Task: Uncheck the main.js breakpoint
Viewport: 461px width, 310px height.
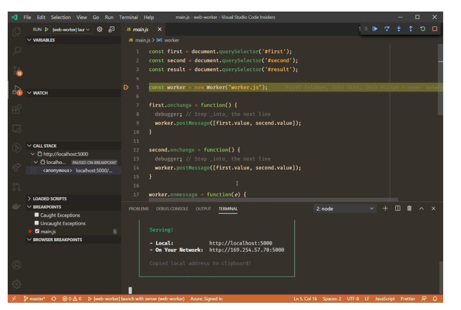Action: pyautogui.click(x=37, y=231)
